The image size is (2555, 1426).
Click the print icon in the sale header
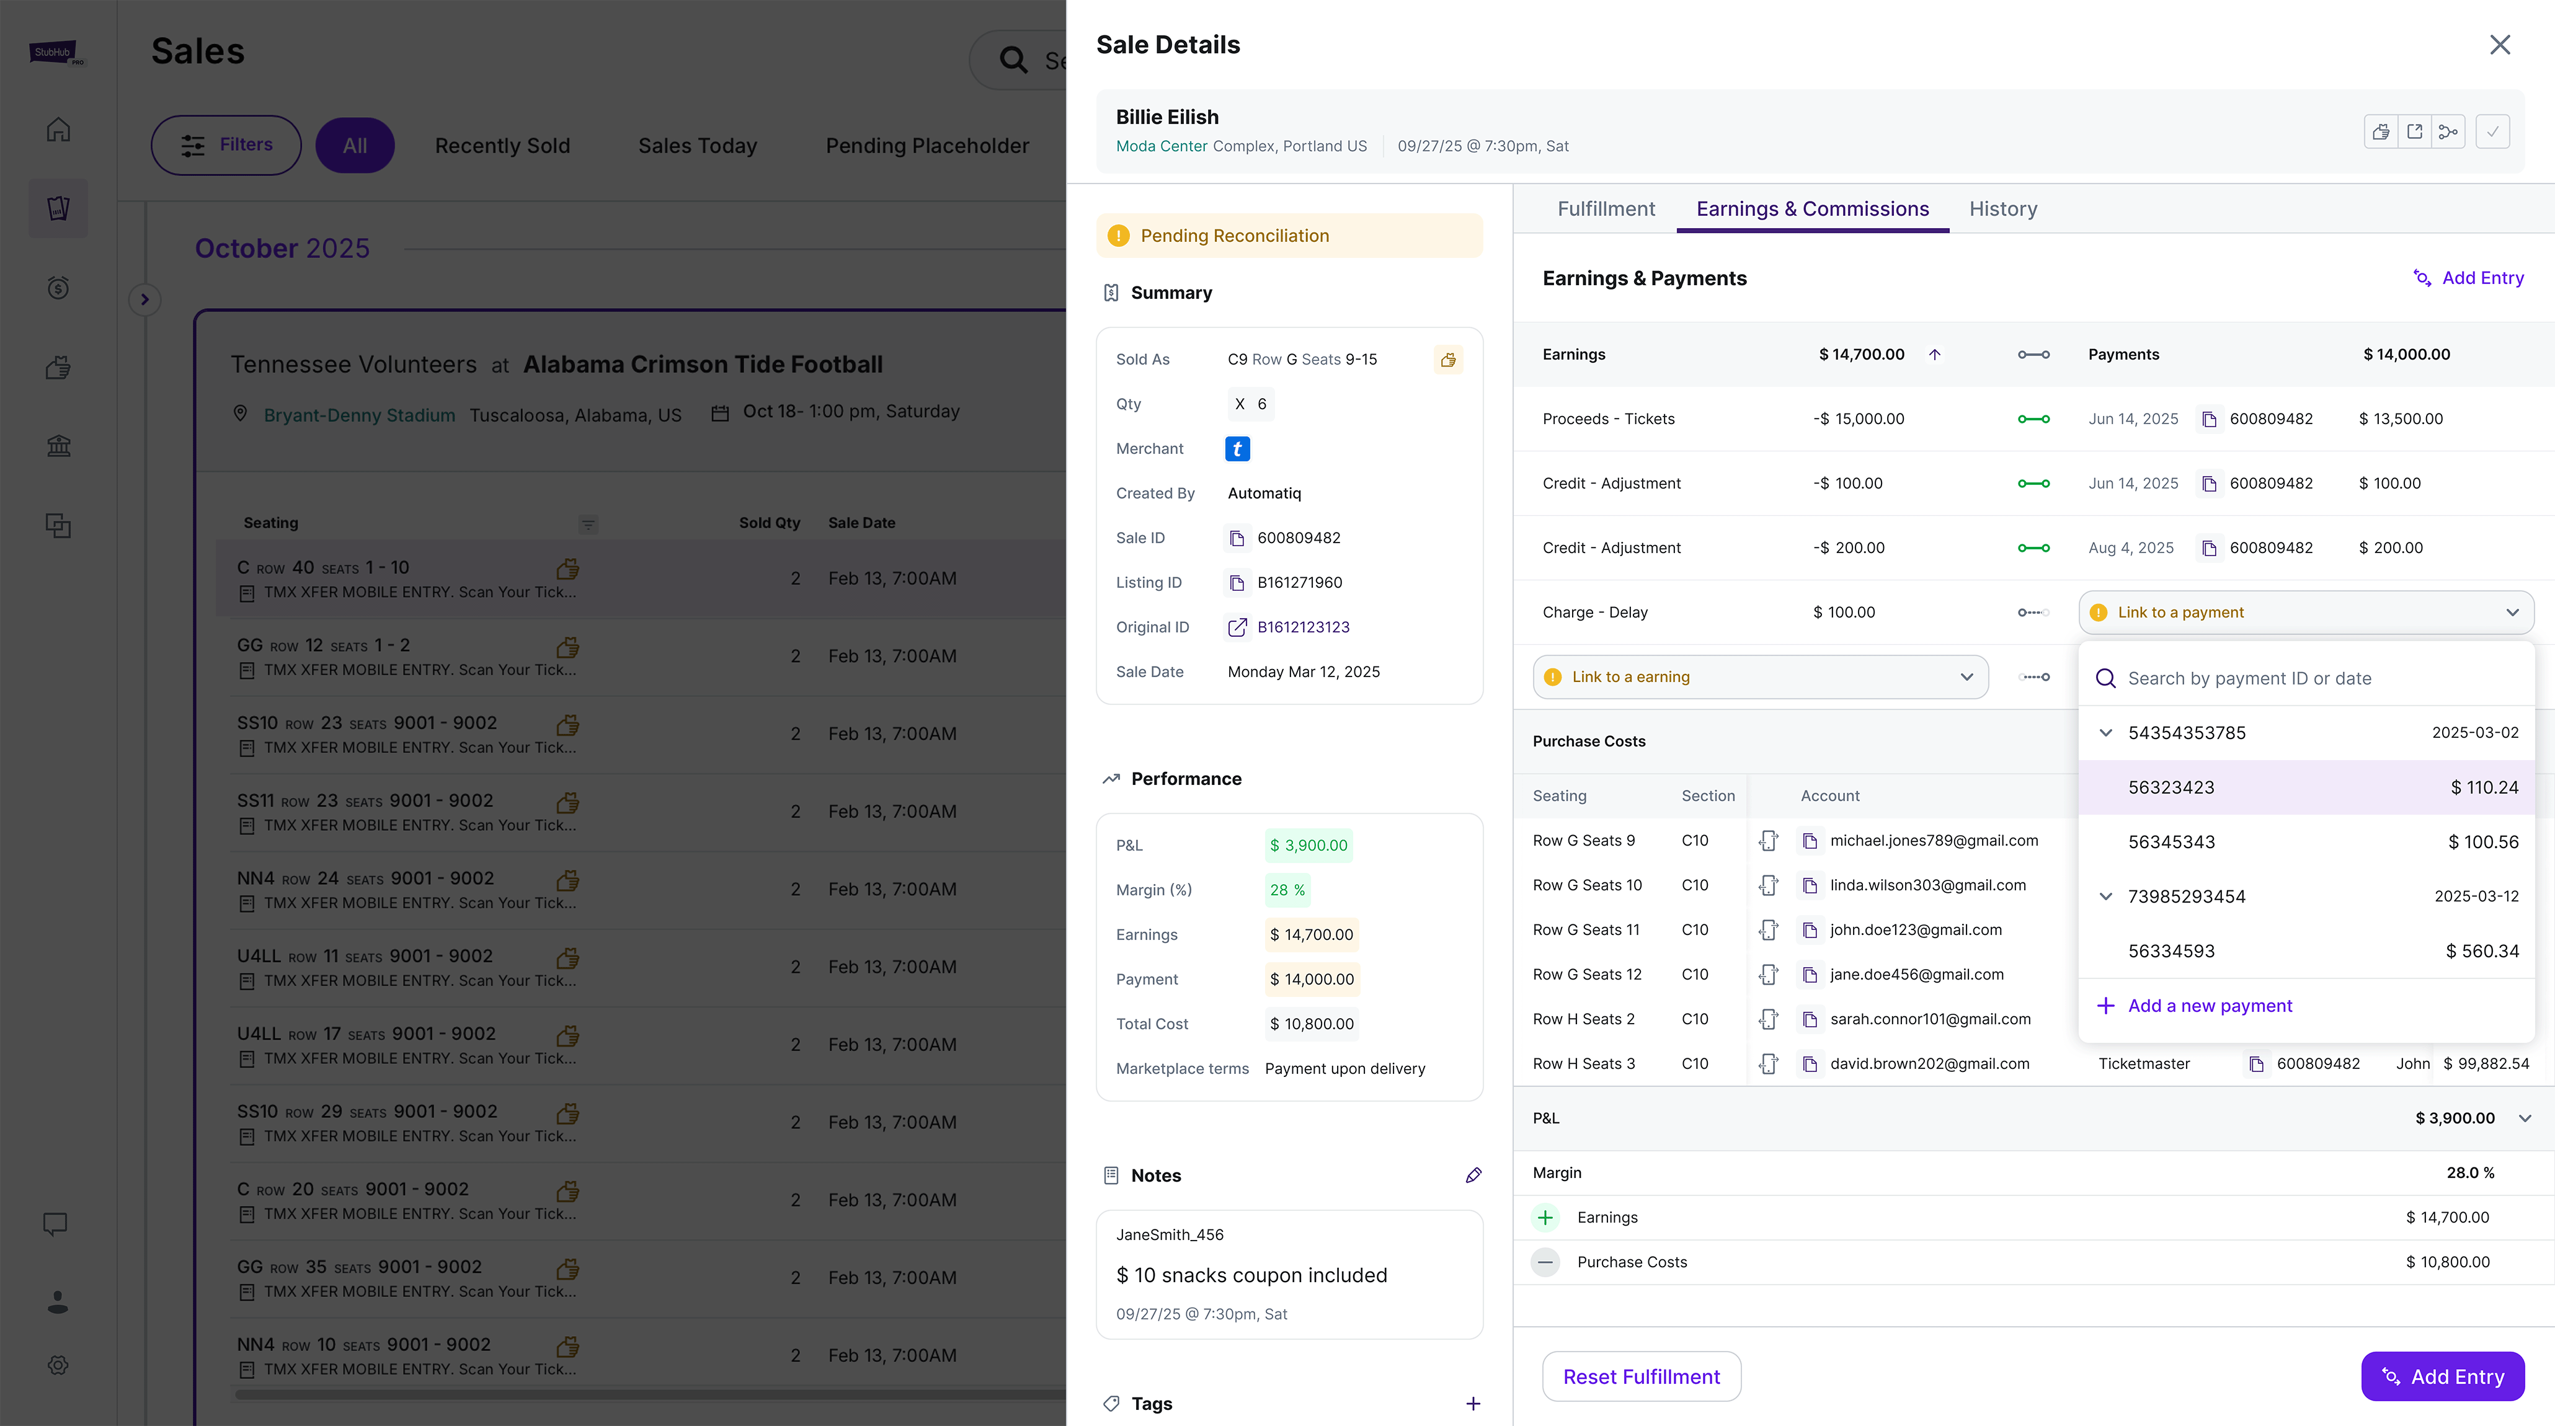(x=2381, y=131)
